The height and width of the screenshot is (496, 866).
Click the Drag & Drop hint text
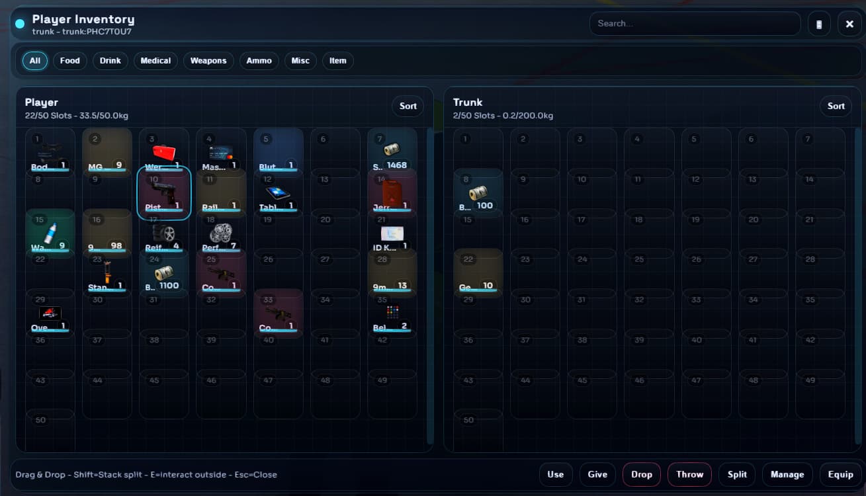pyautogui.click(x=146, y=474)
